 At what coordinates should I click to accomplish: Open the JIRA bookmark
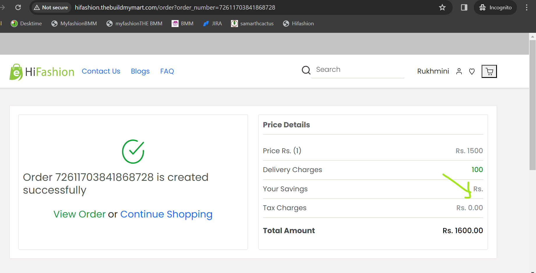(x=212, y=24)
